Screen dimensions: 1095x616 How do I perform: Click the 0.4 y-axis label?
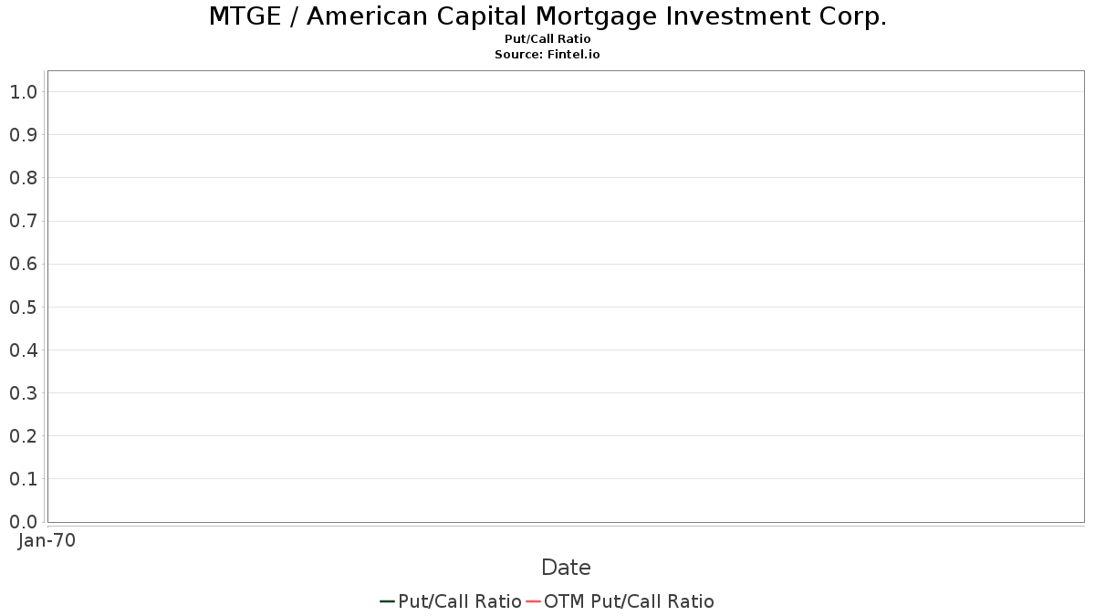[23, 350]
